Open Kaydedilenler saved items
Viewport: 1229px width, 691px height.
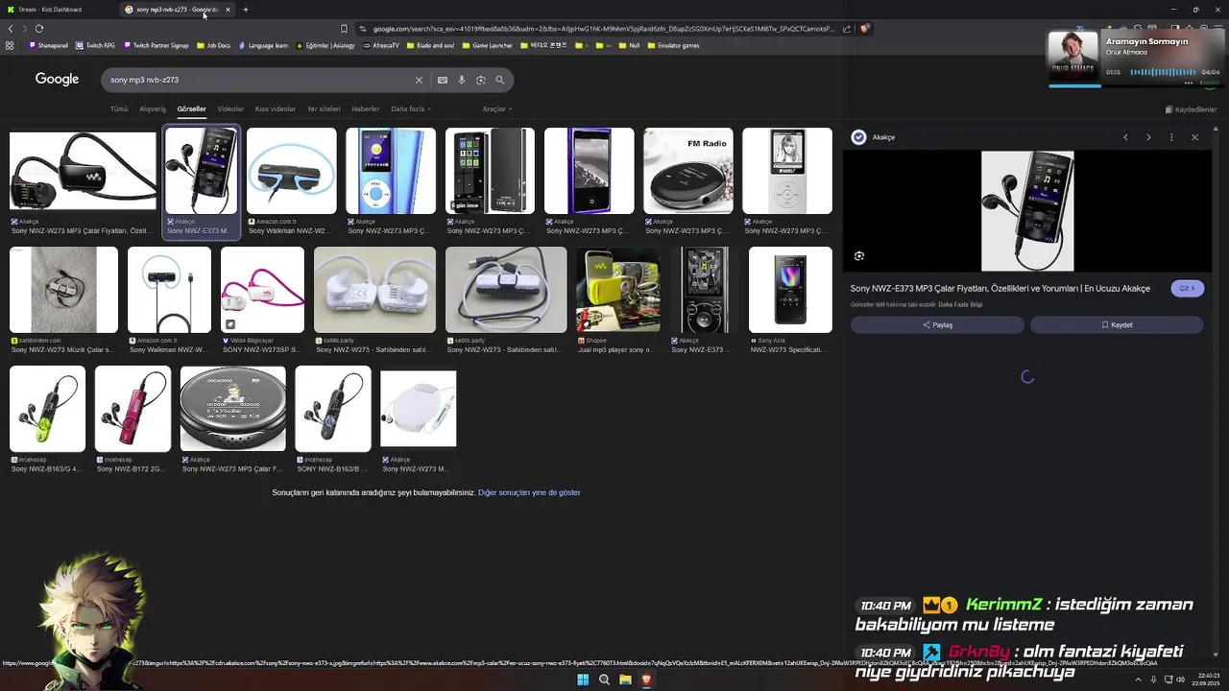pos(1191,109)
